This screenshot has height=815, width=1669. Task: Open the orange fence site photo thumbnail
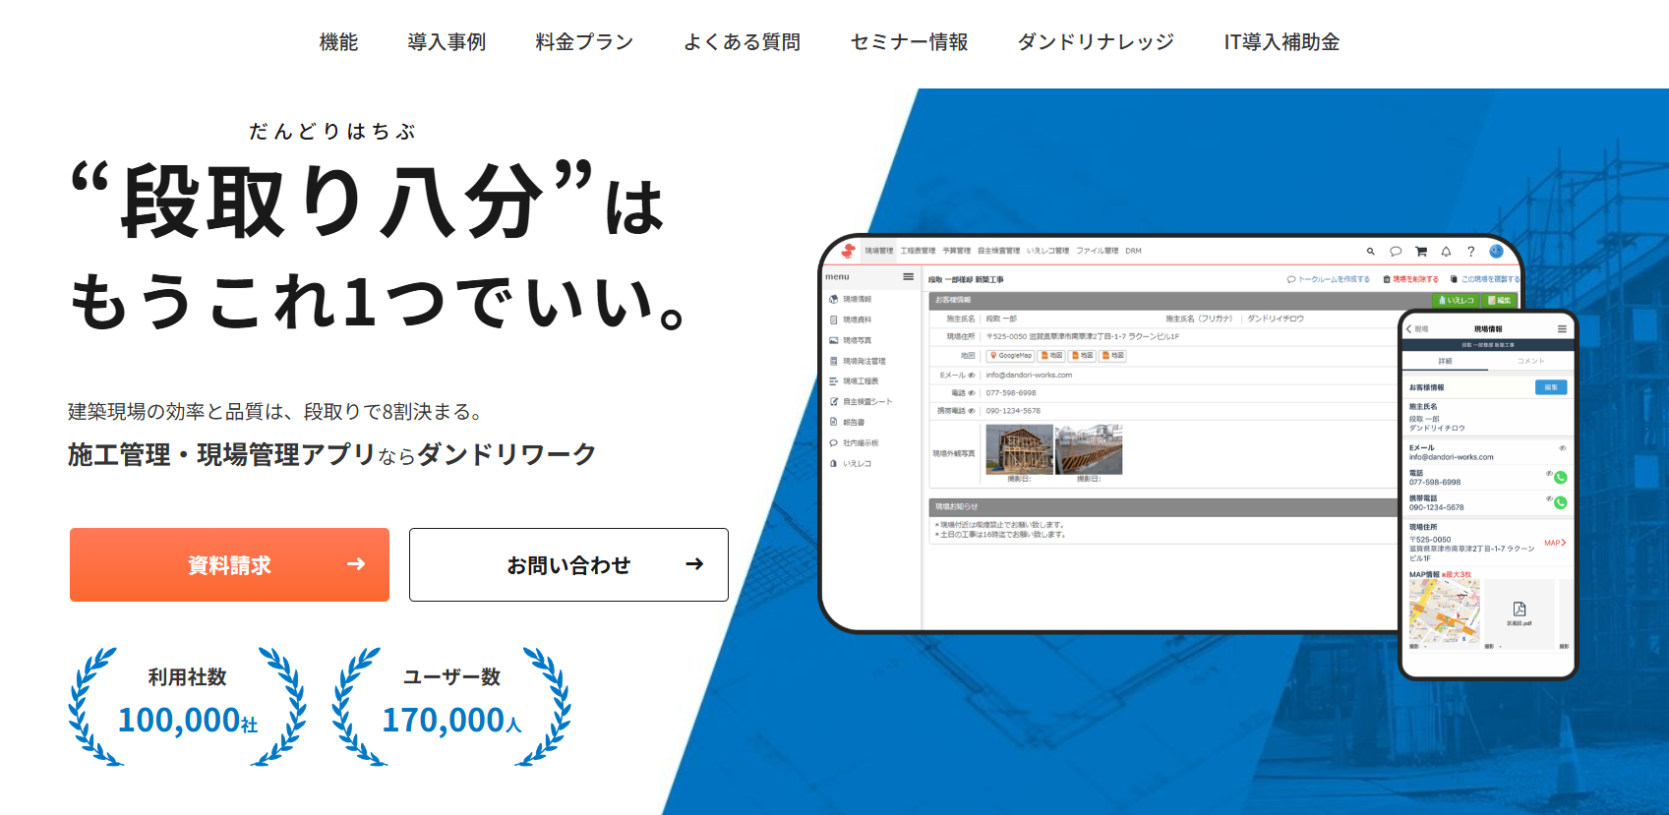coord(1089,449)
